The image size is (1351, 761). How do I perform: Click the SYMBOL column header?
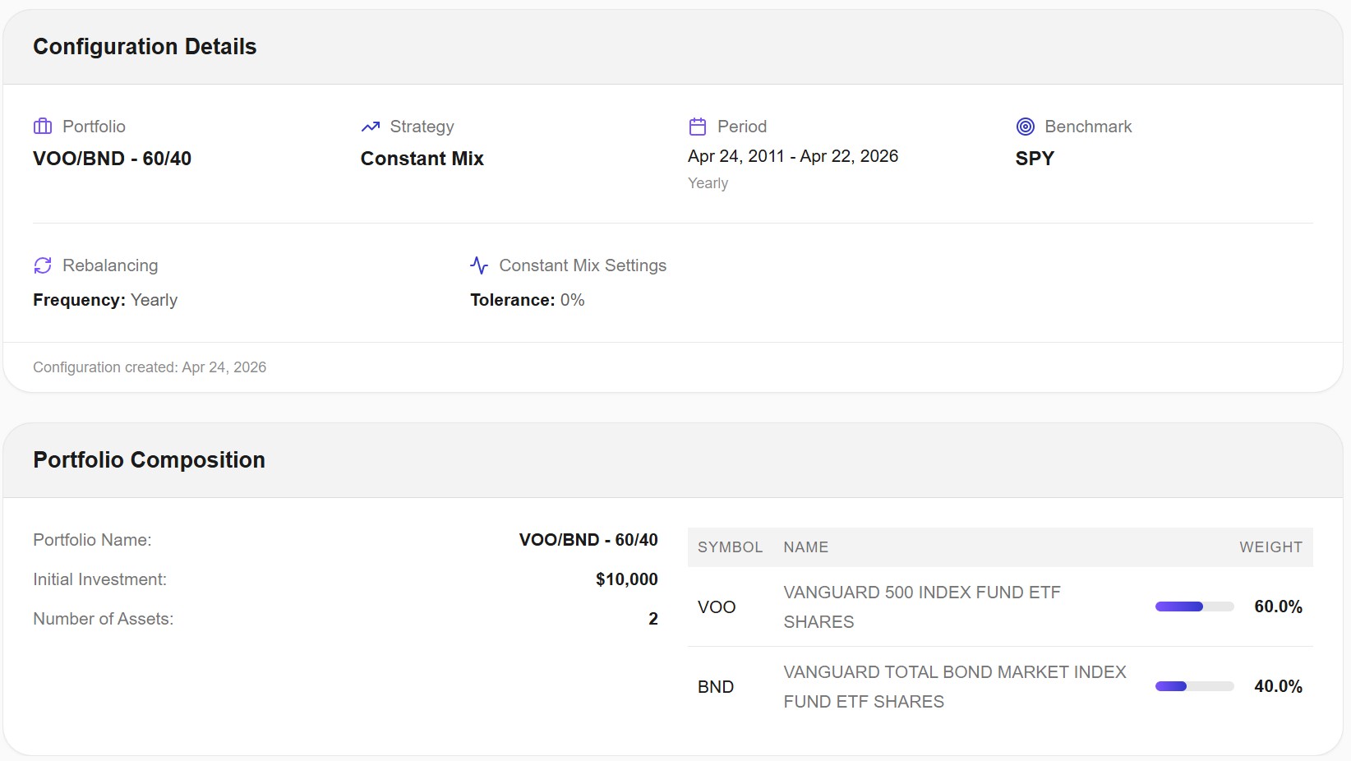730,547
